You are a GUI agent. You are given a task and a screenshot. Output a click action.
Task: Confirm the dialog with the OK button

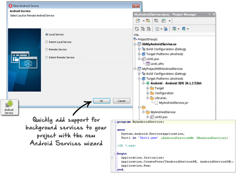point(102,101)
